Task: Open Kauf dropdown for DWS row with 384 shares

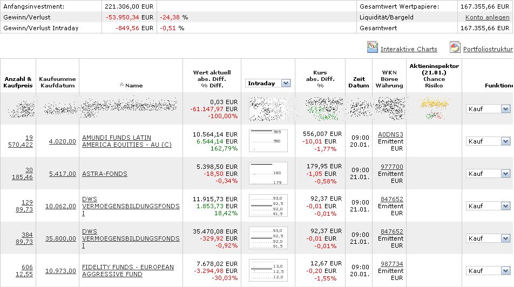Action: point(488,238)
